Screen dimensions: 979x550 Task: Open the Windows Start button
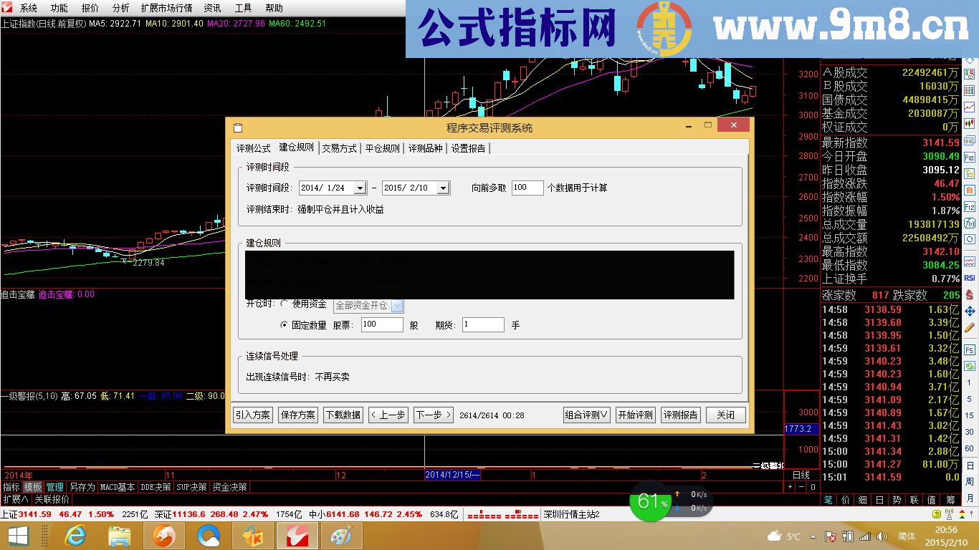pos(17,536)
